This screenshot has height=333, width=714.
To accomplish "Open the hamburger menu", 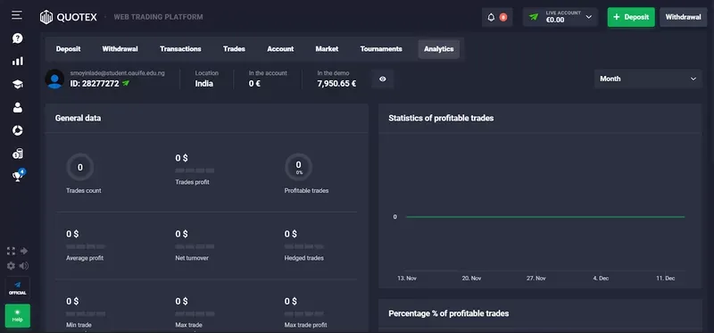I will (x=17, y=15).
